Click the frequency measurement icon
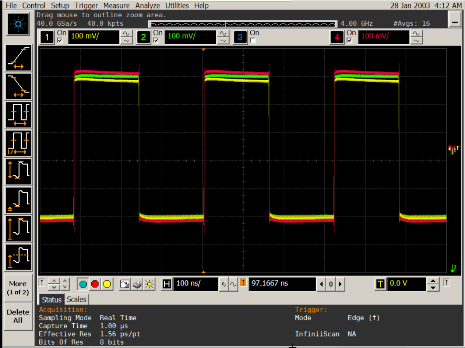This screenshot has width=465, height=348. (18, 143)
